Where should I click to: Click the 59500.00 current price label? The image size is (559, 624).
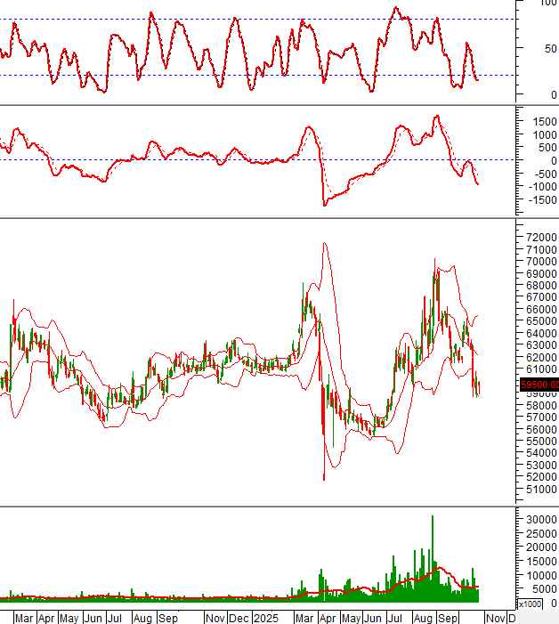538,385
